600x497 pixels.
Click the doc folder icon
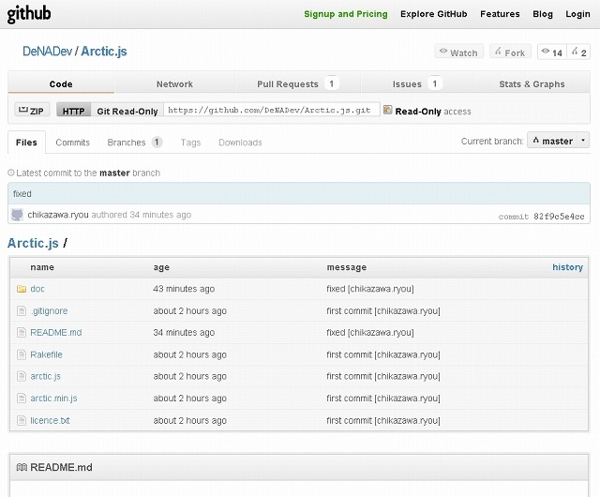pos(21,289)
